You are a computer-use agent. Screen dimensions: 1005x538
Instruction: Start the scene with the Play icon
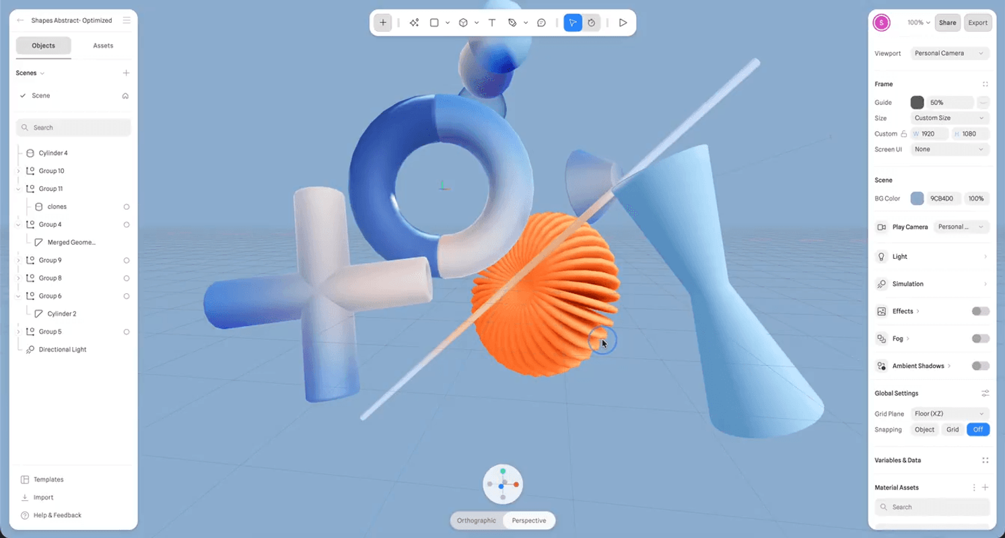pyautogui.click(x=623, y=23)
